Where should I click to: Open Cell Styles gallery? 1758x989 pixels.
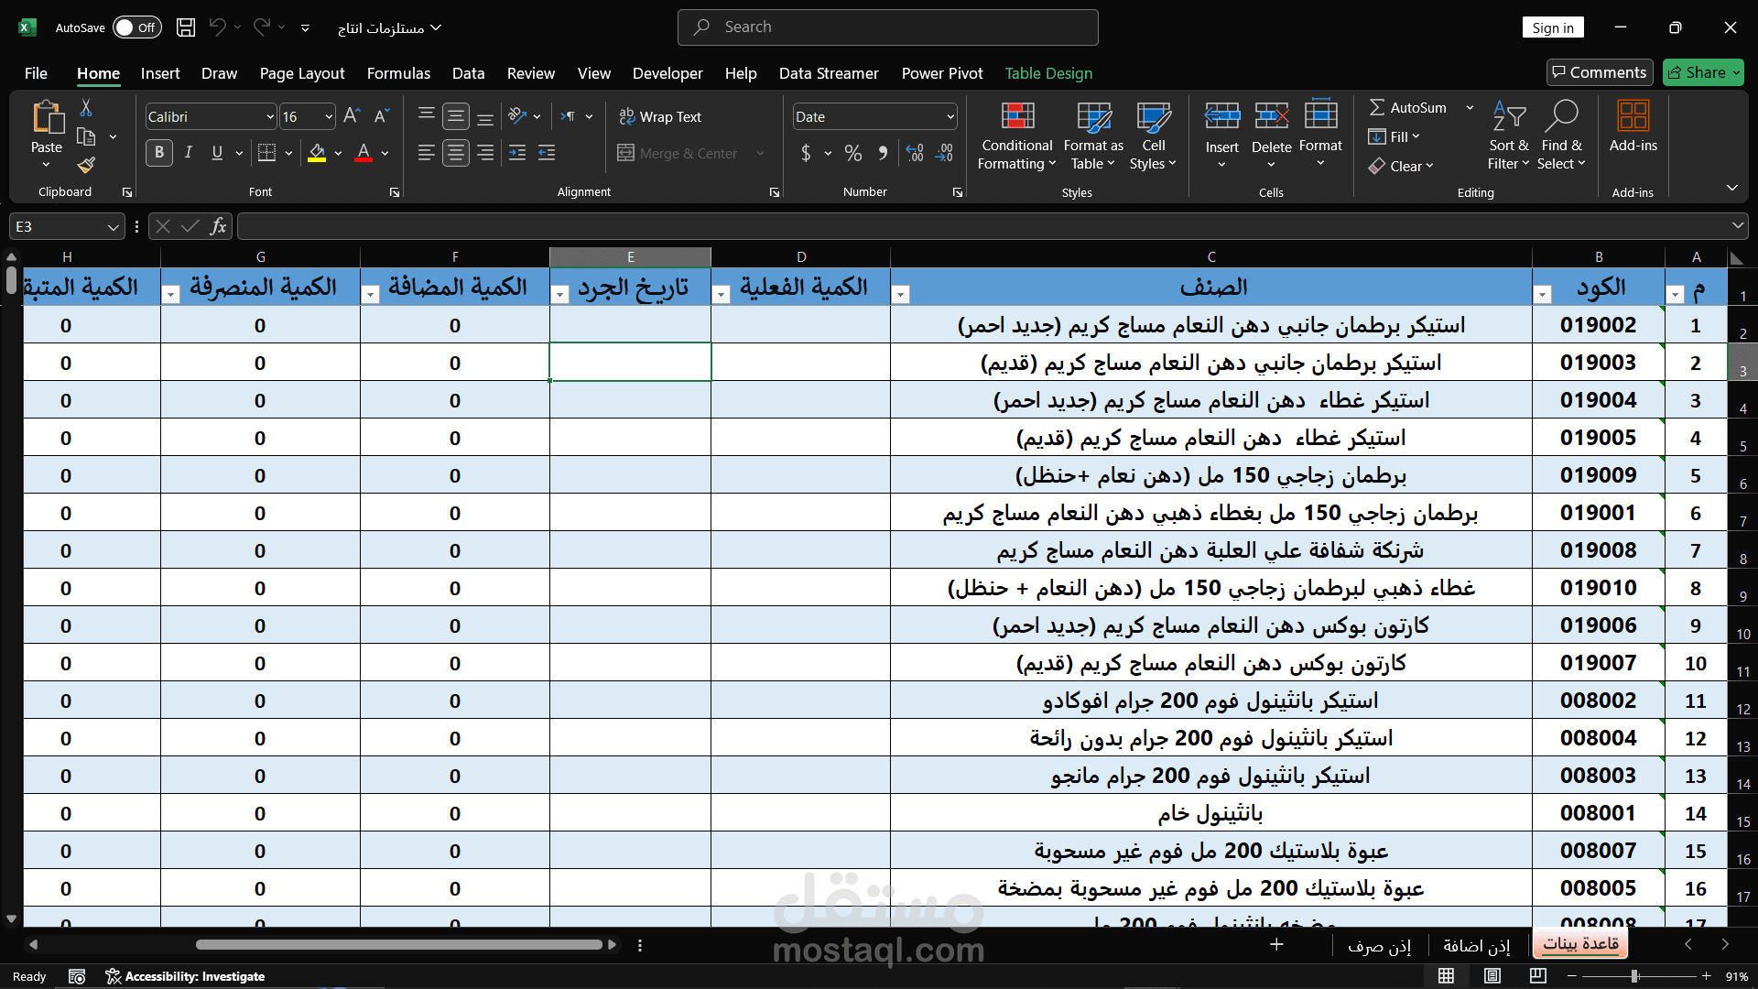tap(1153, 136)
